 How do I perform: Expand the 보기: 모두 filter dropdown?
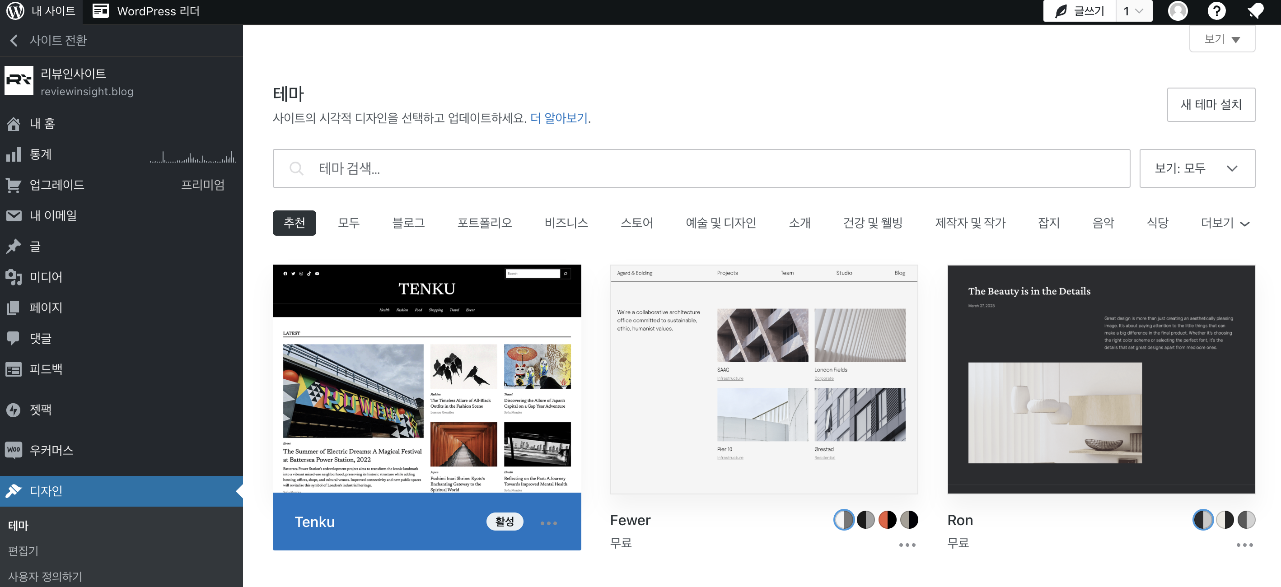[x=1197, y=168]
